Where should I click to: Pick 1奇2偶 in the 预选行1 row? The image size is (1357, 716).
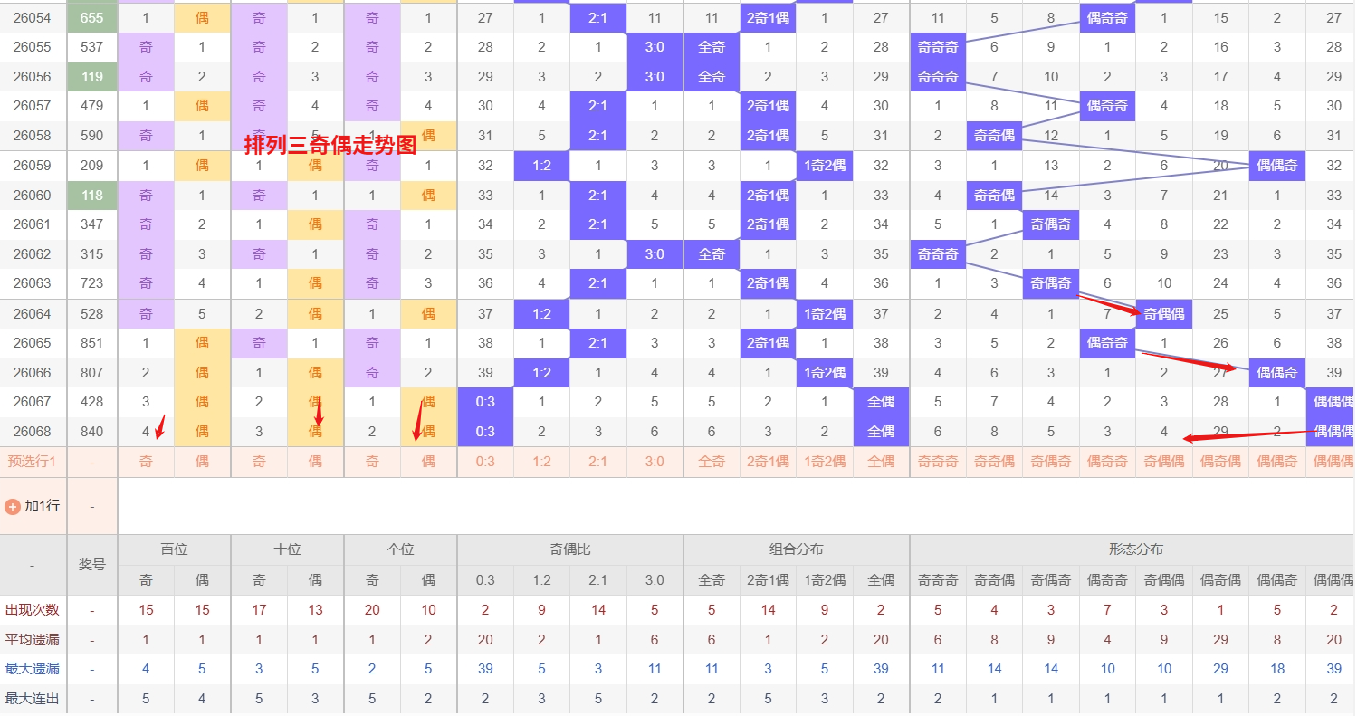coord(824,462)
